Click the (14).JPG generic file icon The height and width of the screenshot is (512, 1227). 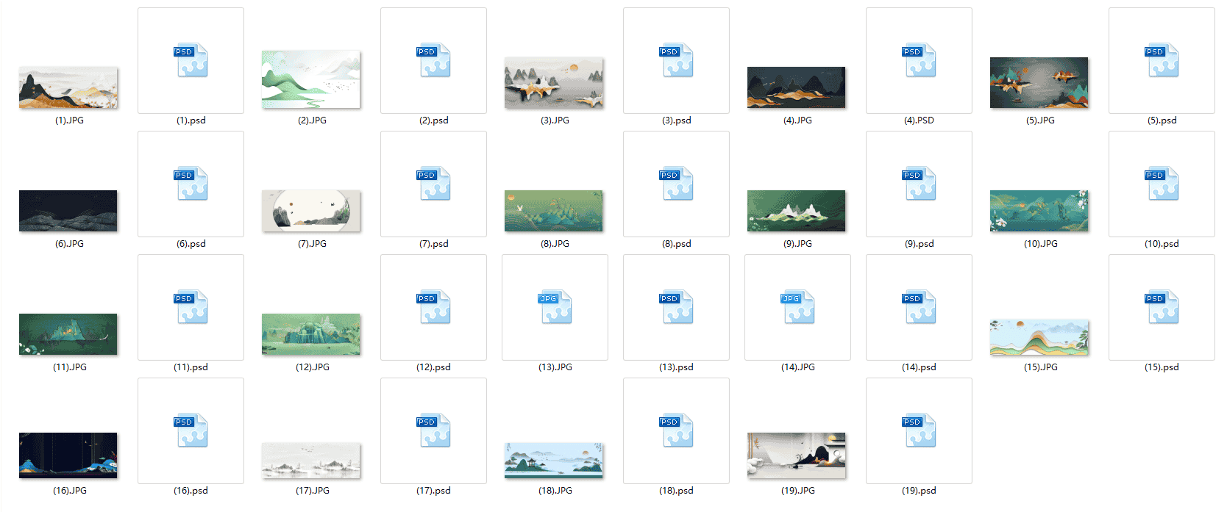(x=797, y=307)
